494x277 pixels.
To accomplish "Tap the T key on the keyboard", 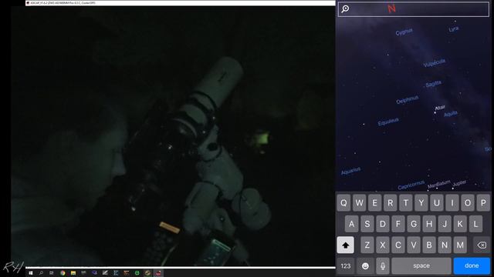I will click(x=406, y=203).
